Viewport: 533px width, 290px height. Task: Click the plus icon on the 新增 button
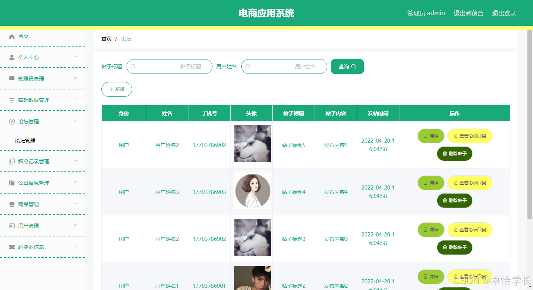(112, 89)
